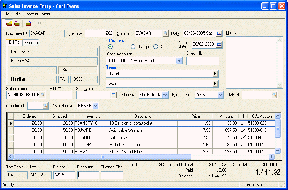Screen dimensions: 288x190
Task: Open the View menu
Action: pyautogui.click(x=46, y=14)
